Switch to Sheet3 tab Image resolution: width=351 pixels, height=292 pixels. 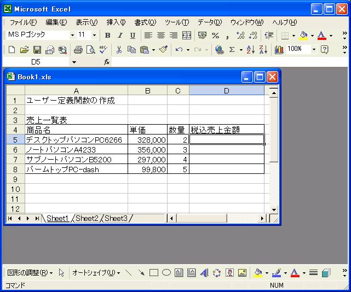[x=116, y=218]
